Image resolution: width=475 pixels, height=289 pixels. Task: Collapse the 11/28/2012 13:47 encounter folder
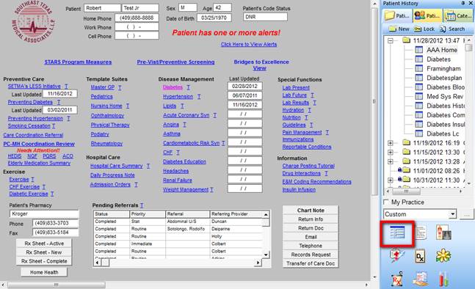391,40
